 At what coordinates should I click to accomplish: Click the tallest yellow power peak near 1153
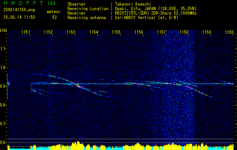point(78,145)
